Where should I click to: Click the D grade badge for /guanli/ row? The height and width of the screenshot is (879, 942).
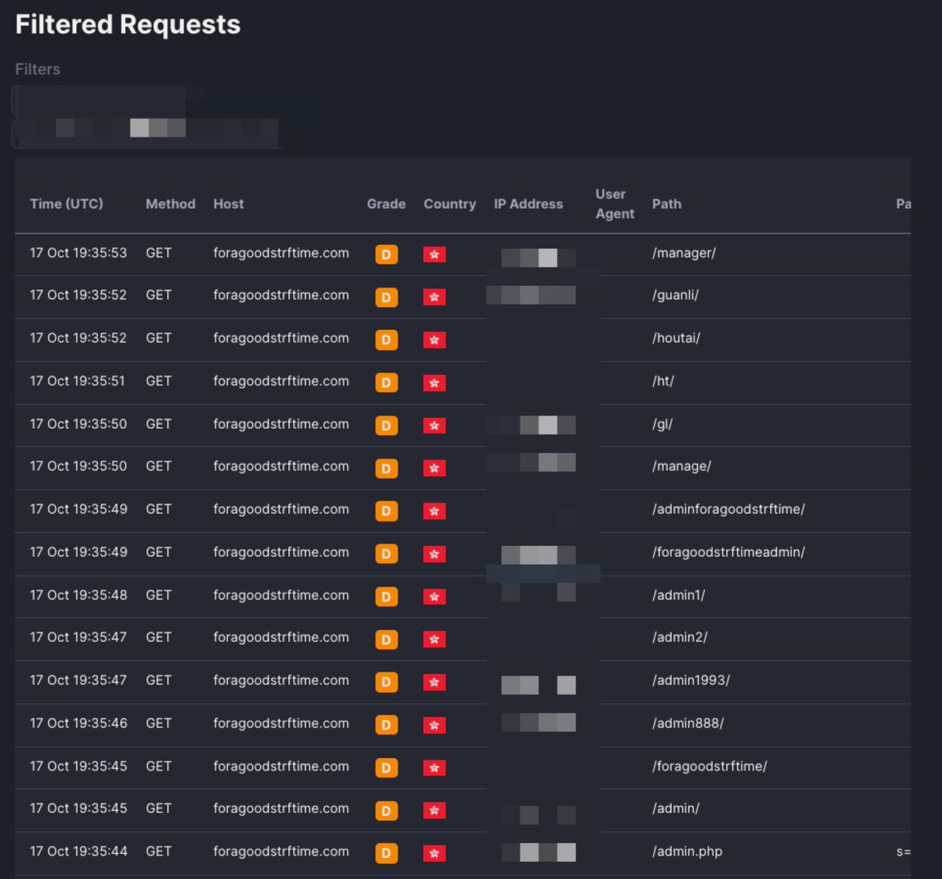386,297
